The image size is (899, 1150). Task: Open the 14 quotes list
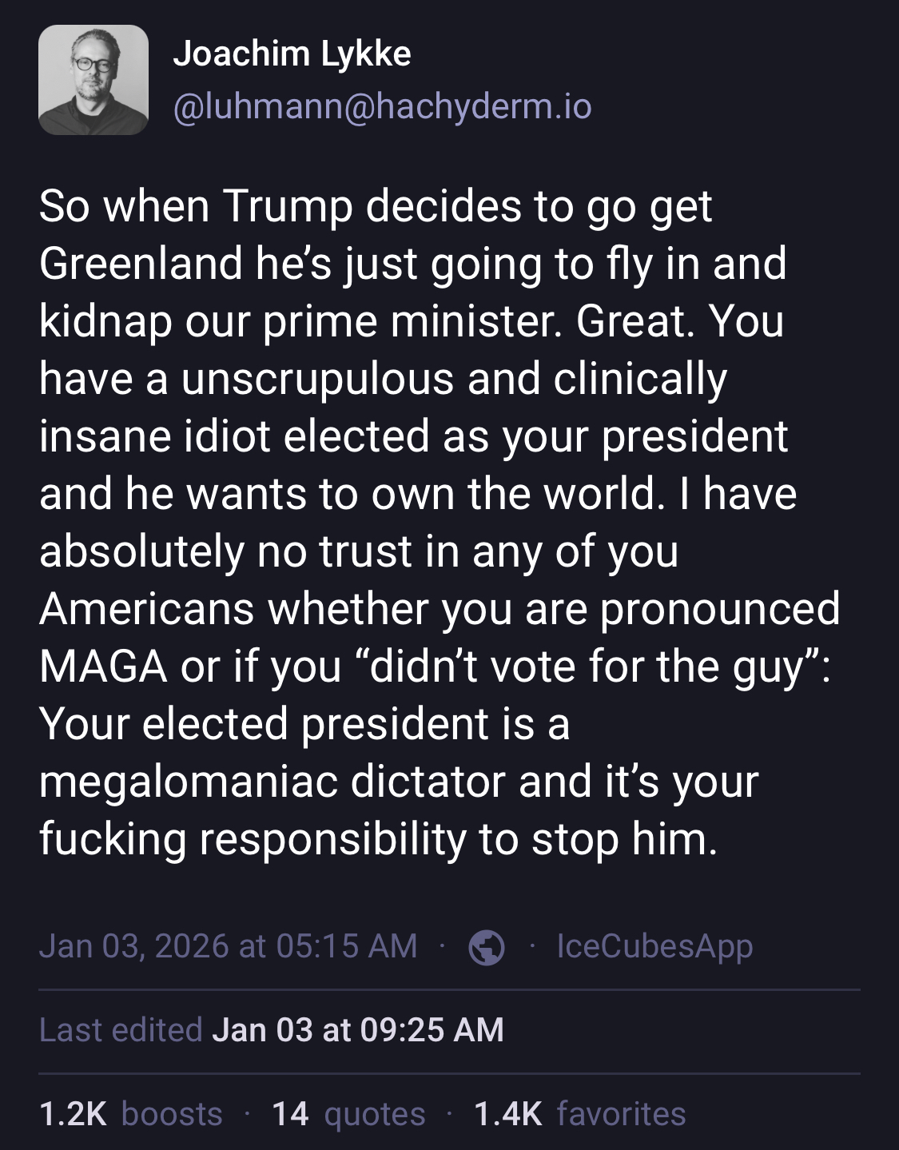pos(348,1114)
